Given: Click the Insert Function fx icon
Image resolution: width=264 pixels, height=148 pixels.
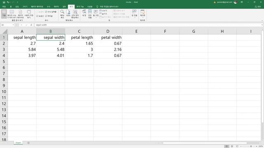Looking at the screenshot, I should [x=31, y=25].
